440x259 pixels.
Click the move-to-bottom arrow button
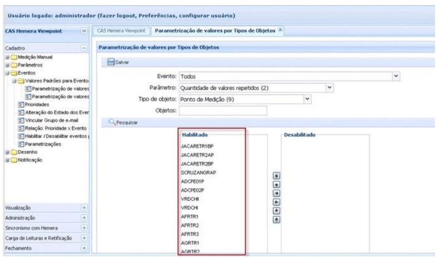pos(277,219)
